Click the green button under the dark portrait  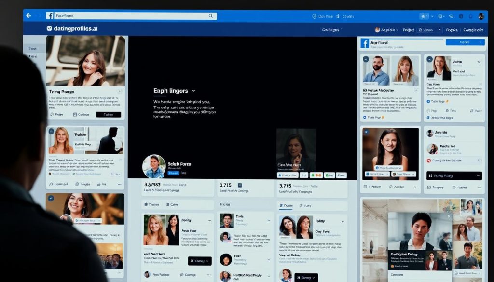click(329, 175)
